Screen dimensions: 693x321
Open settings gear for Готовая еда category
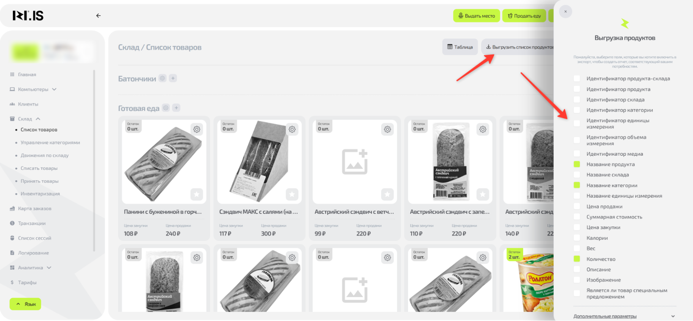tap(166, 108)
